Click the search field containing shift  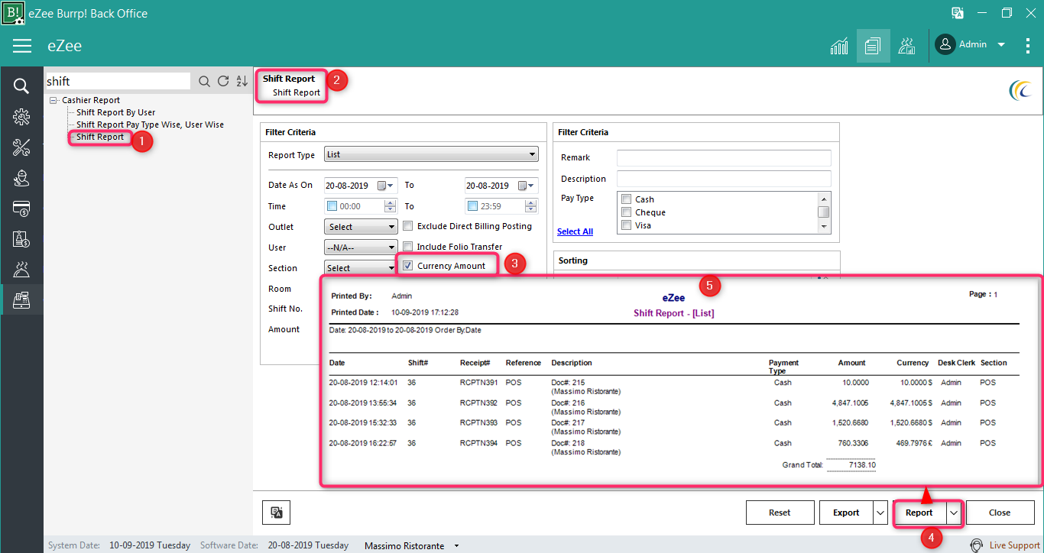pos(117,82)
